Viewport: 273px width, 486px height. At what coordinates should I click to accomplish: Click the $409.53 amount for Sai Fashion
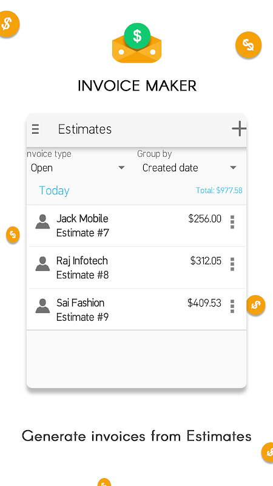pos(204,303)
